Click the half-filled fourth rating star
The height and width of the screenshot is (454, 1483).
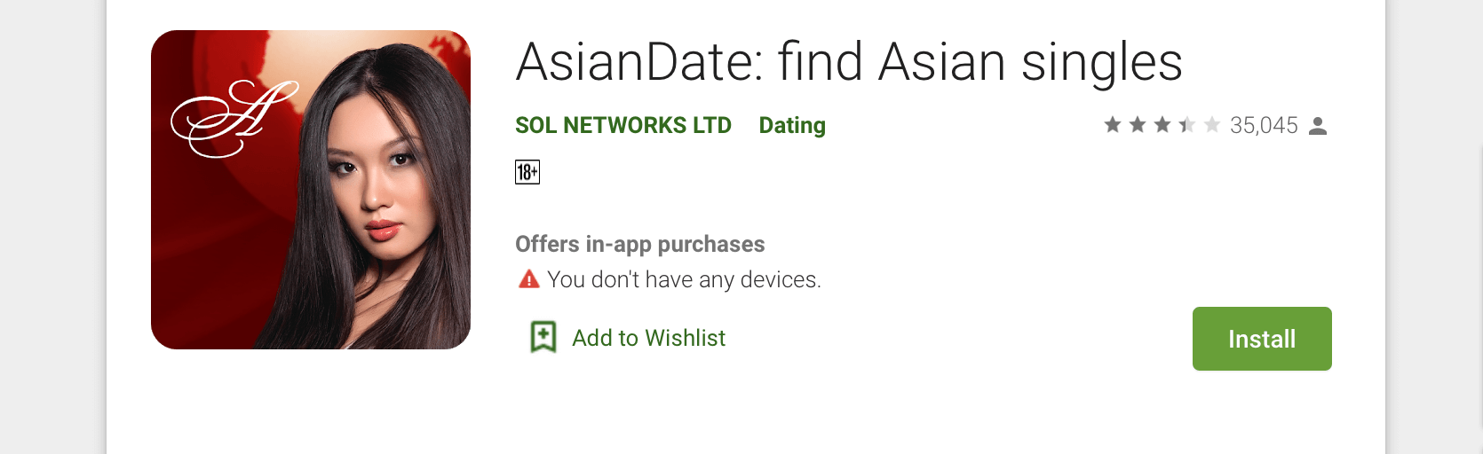pyautogui.click(x=1187, y=125)
